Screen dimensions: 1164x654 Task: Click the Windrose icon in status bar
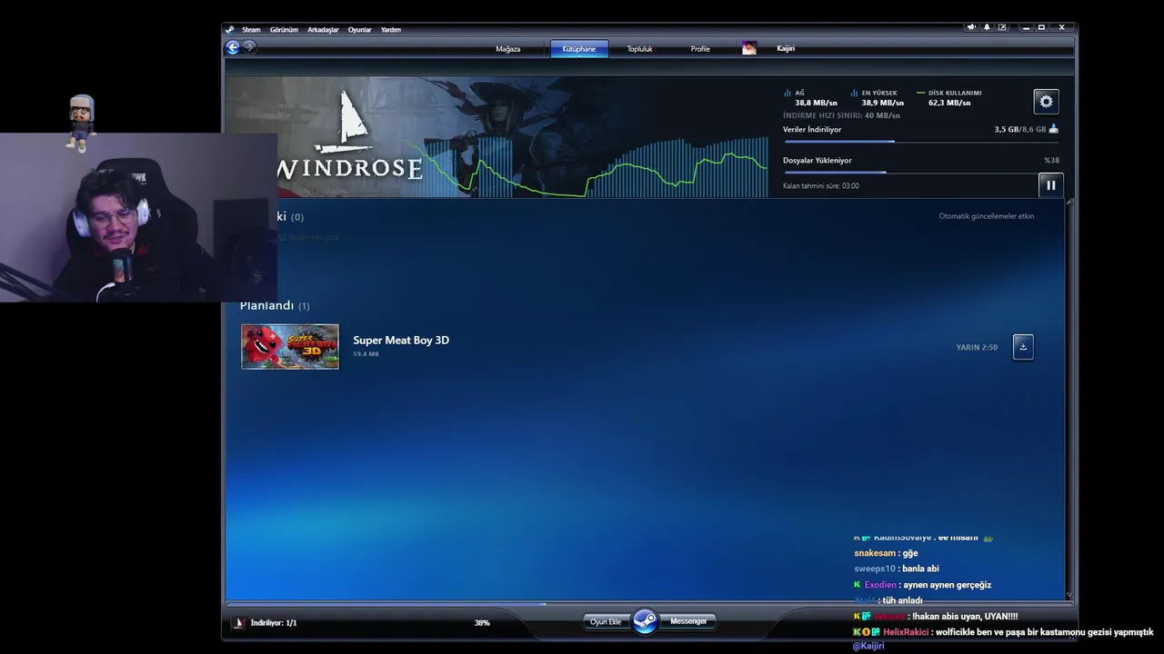pyautogui.click(x=239, y=623)
